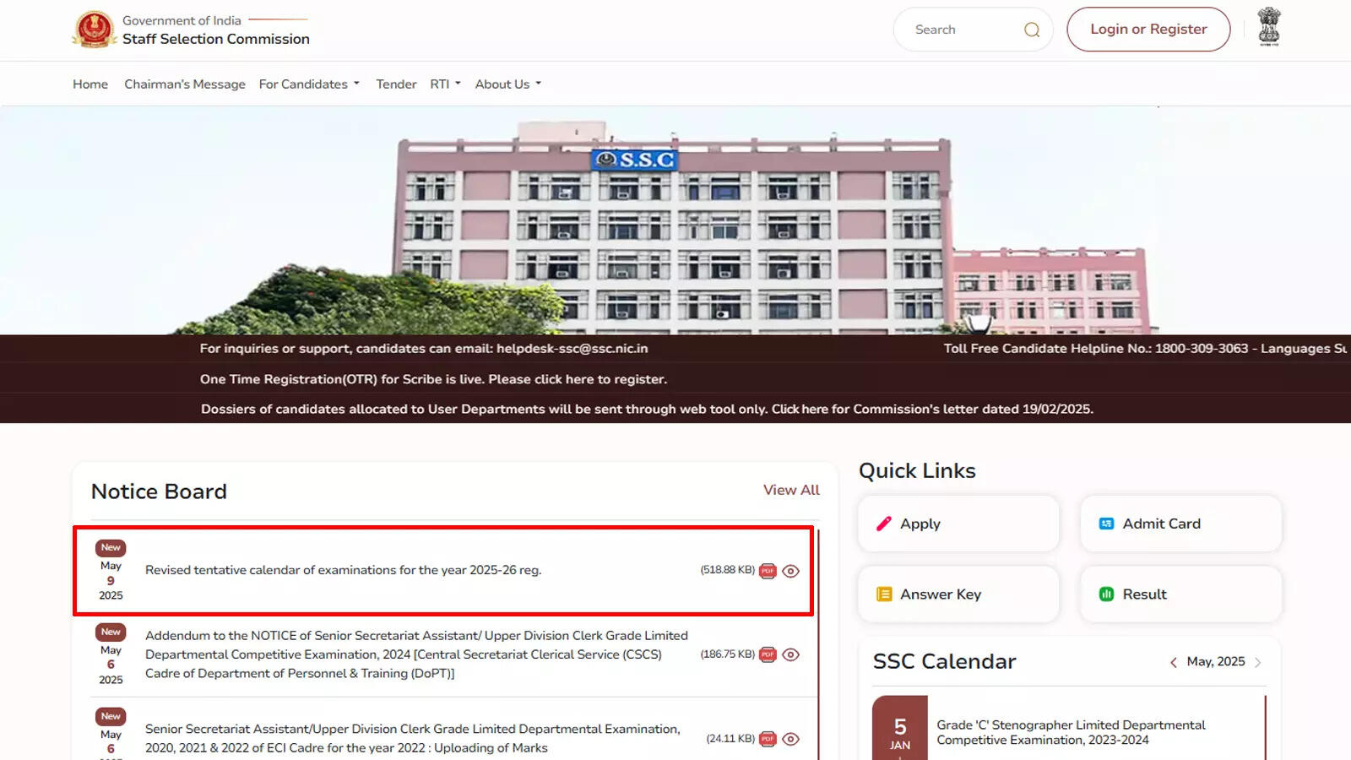Open Revised tentative calendar of examinations notice

tap(343, 570)
